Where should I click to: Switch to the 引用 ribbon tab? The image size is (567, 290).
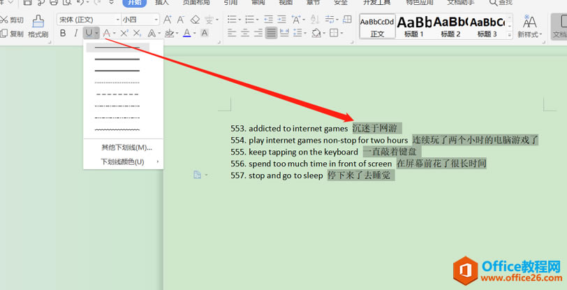coord(230,3)
